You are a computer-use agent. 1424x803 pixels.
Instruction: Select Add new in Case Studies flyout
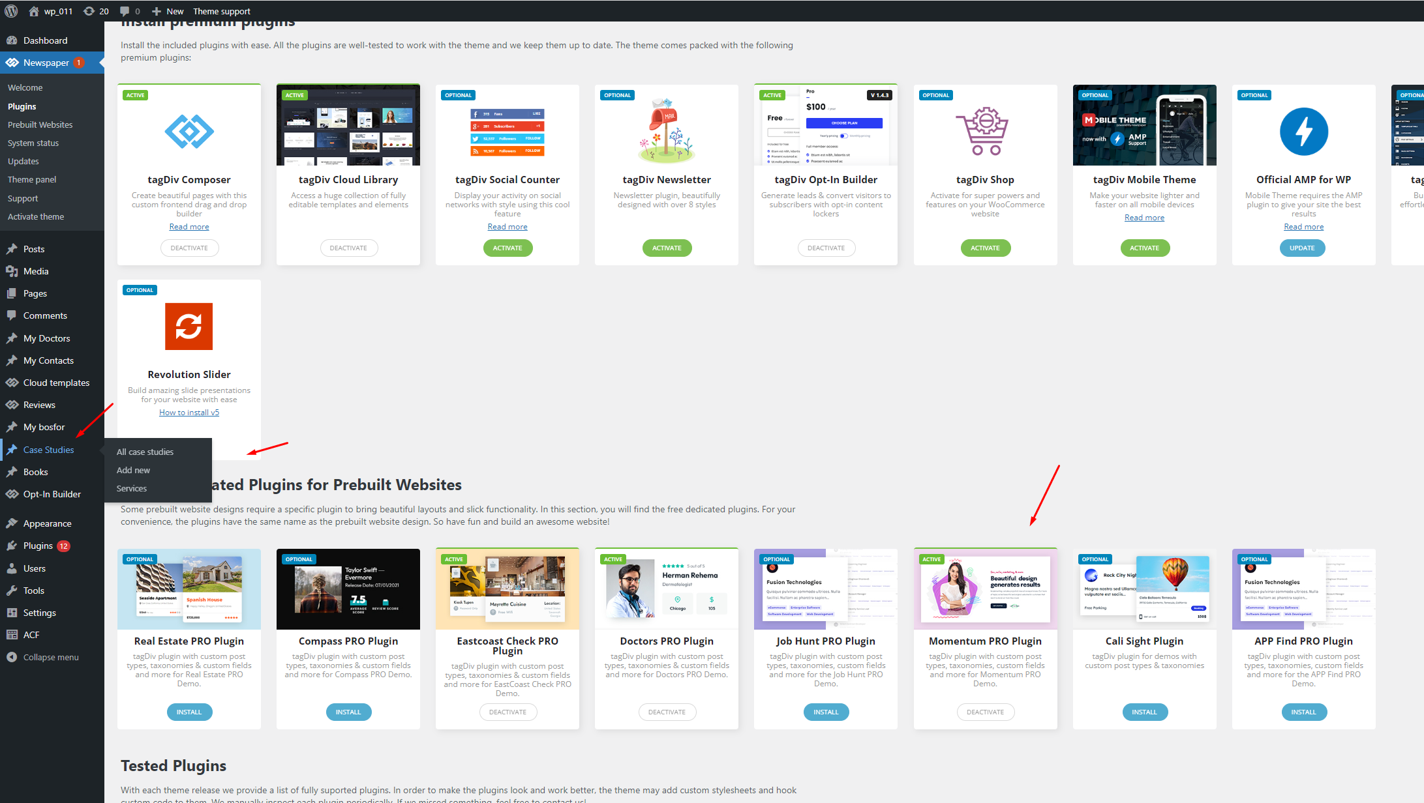[x=133, y=470]
